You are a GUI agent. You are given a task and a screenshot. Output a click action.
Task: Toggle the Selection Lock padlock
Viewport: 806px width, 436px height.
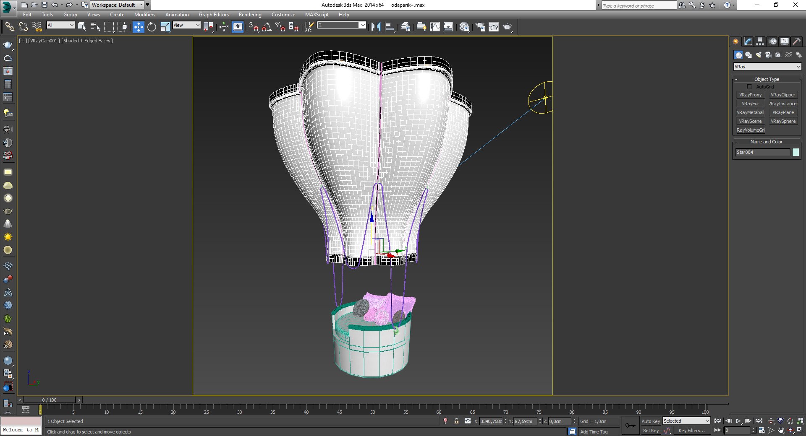[x=456, y=421]
